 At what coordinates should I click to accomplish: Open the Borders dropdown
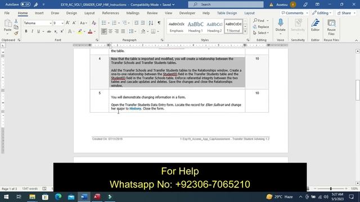(158, 31)
